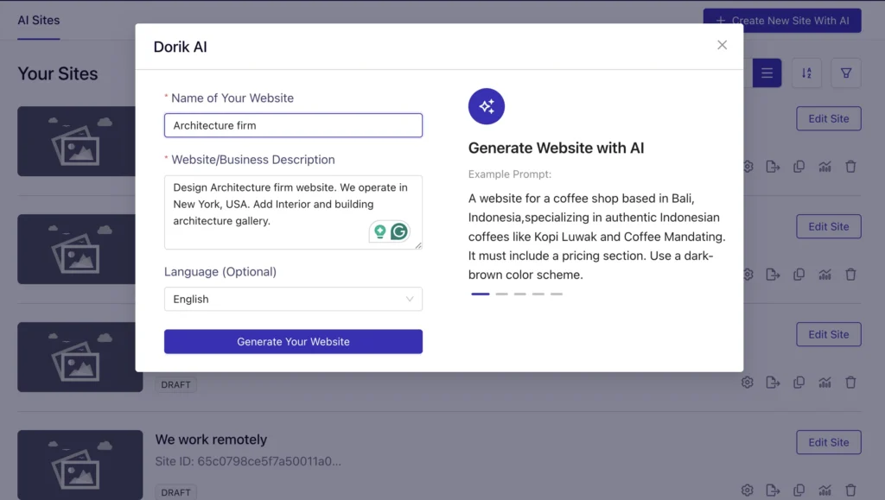Screen dimensions: 885x500
Task: Open analytics for We work remotely
Action: pyautogui.click(x=825, y=490)
